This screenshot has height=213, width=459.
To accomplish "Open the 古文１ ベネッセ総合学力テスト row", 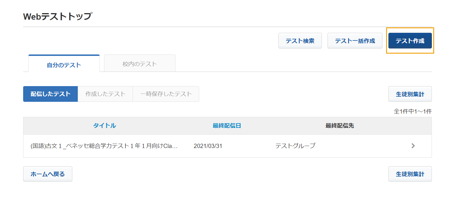I will click(227, 146).
